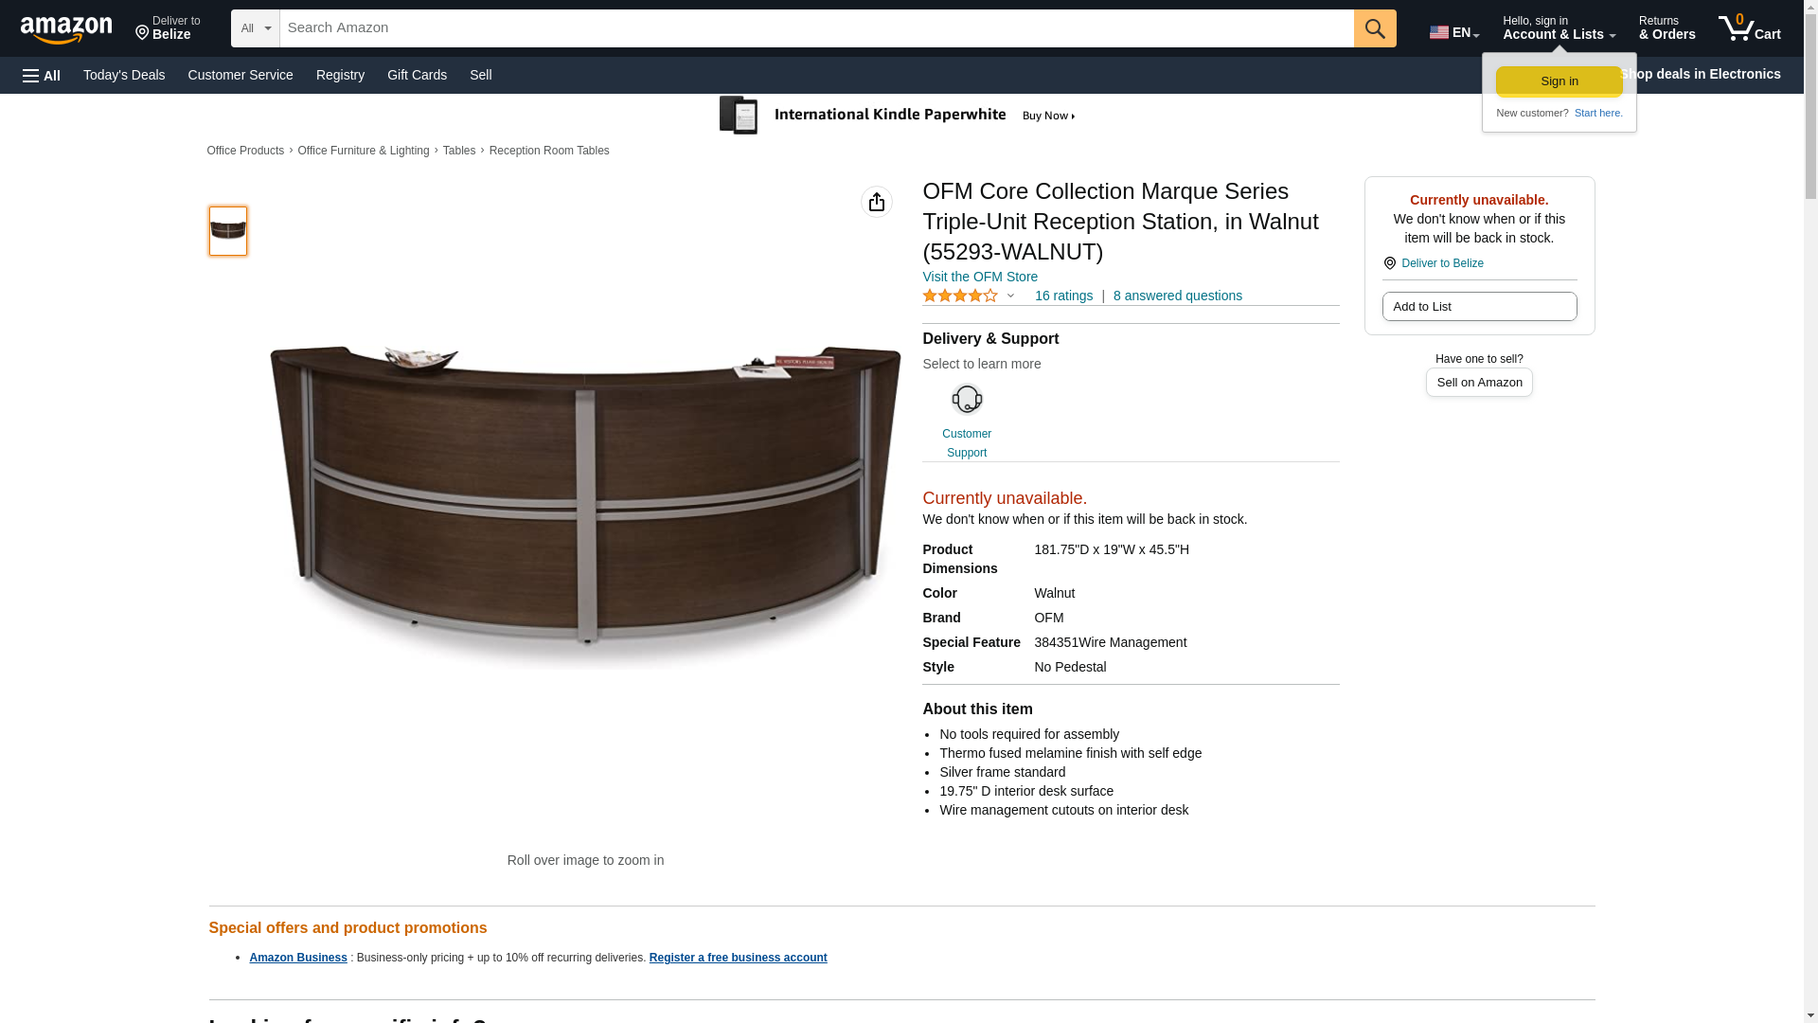Viewport: 1818px width, 1023px height.
Task: Go to the Registry page
Action: click(x=340, y=75)
